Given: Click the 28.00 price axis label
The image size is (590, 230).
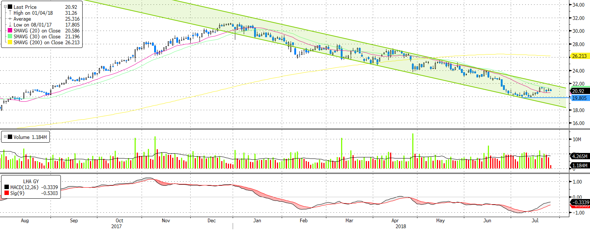Looking at the screenshot, I should pyautogui.click(x=578, y=44).
